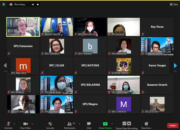
Task: Click the SPC/Magno participant tile
Action: coord(90,104)
